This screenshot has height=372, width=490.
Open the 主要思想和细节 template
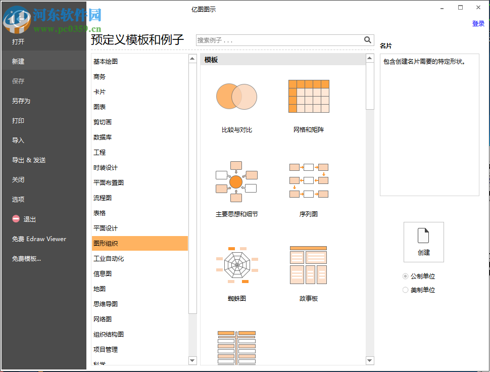pyautogui.click(x=236, y=181)
